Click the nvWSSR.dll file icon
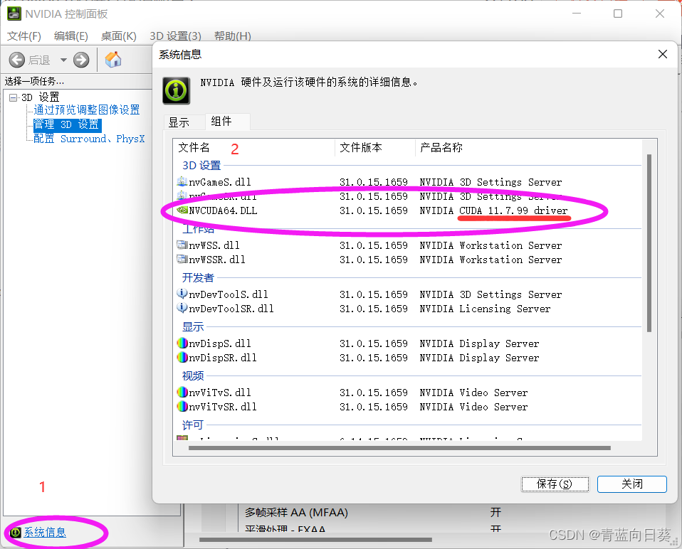 pos(182,260)
